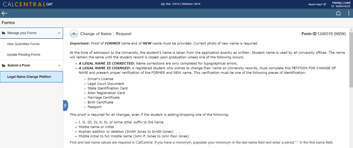
Task: Click the Honey Lived user name
Action: [x=341, y=3]
